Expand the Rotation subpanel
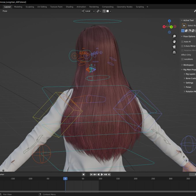 [x=184, y=91]
